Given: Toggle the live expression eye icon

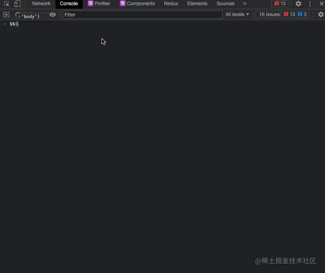Looking at the screenshot, I should click(53, 15).
